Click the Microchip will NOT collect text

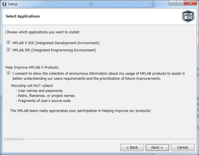click(32, 86)
